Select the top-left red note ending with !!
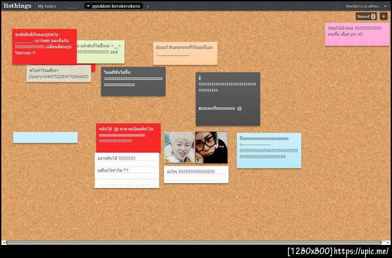The width and height of the screenshot is (392, 258). 44,46
